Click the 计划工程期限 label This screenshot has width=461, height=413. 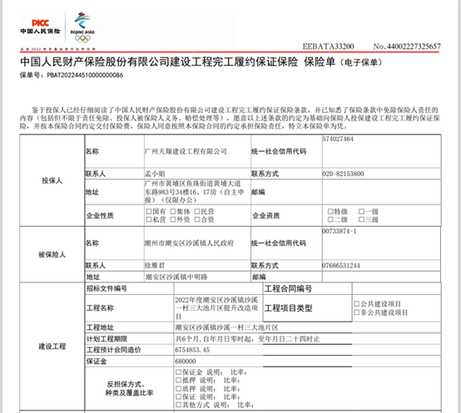107,339
